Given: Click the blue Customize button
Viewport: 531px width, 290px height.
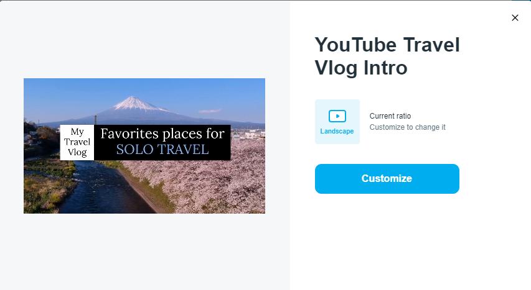Looking at the screenshot, I should coord(387,179).
